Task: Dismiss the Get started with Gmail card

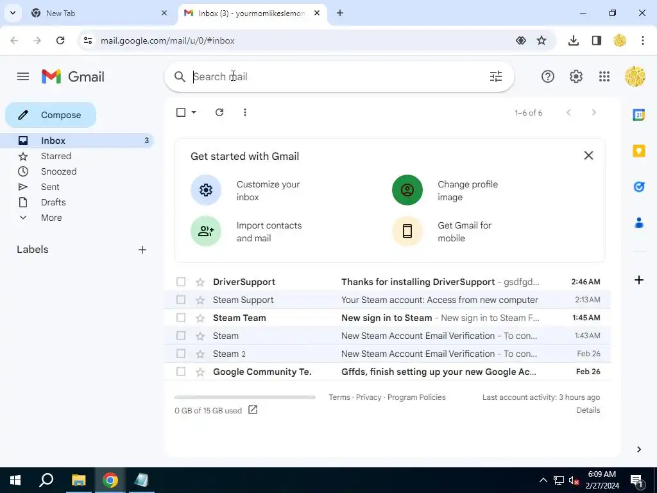Action: pos(588,155)
